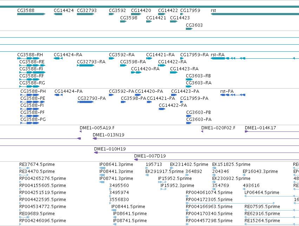Click transcript CG14422-RA
The width and height of the screenshot is (299, 226).
pos(172,62)
